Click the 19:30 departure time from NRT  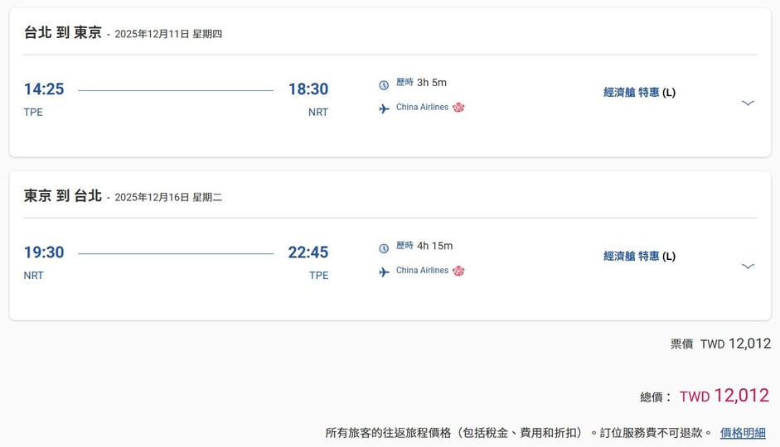tap(44, 252)
